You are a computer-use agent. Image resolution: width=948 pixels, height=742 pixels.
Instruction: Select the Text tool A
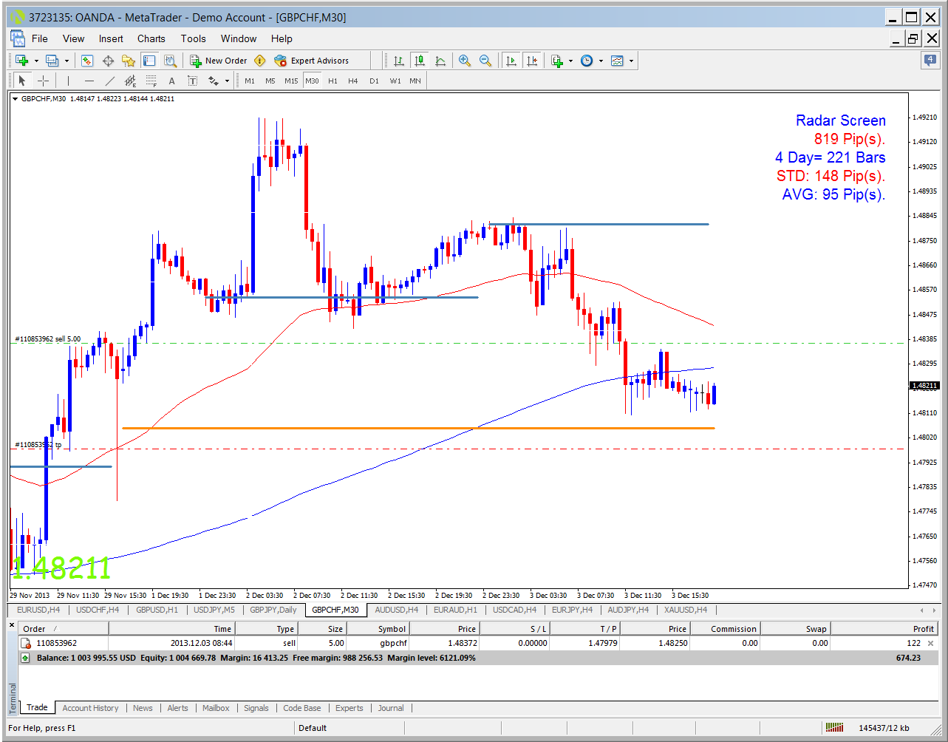click(x=171, y=81)
